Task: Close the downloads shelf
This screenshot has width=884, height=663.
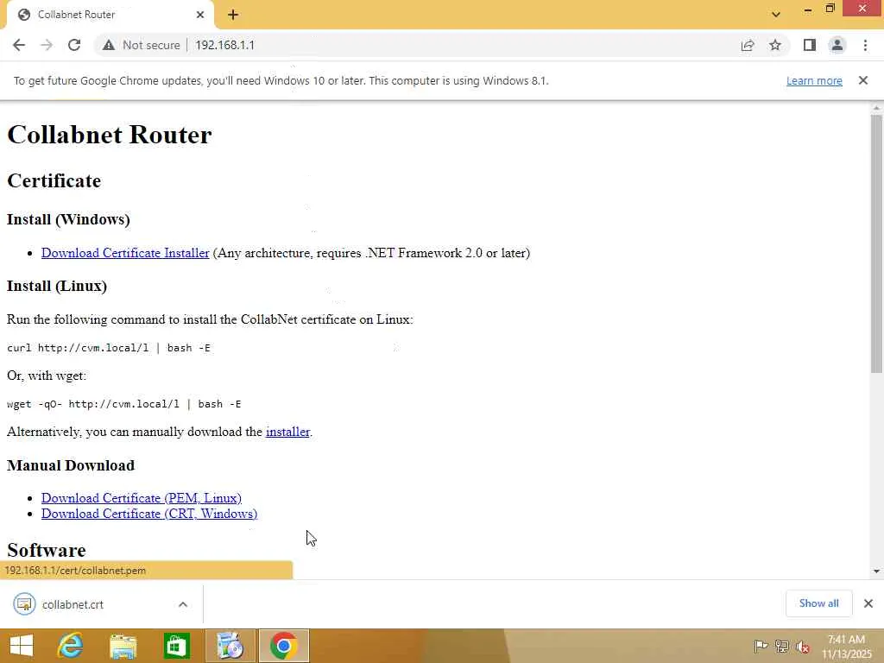Action: click(868, 603)
